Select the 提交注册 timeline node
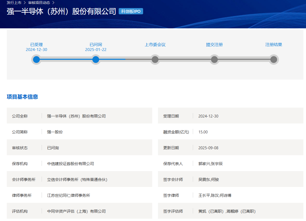Viewport: 306px width, 221px height. (214, 60)
